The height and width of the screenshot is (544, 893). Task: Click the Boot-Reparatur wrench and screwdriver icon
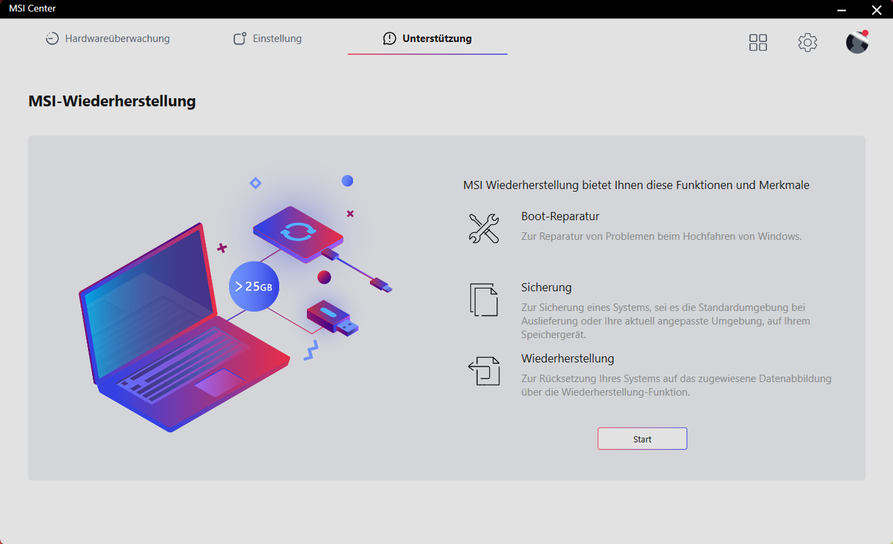click(x=484, y=228)
